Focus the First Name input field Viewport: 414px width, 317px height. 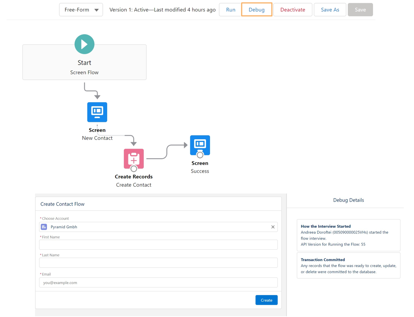click(158, 245)
